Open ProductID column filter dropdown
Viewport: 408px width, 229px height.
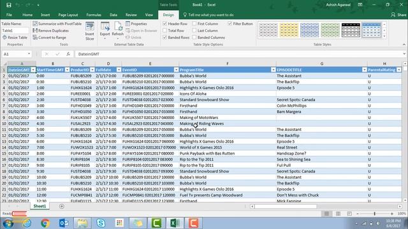click(92, 70)
